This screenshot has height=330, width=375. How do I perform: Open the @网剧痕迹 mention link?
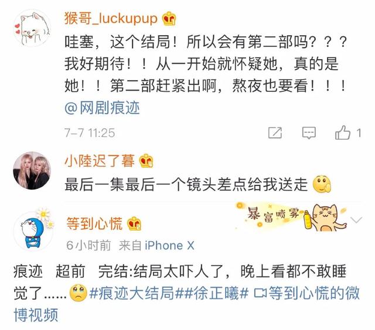click(102, 108)
